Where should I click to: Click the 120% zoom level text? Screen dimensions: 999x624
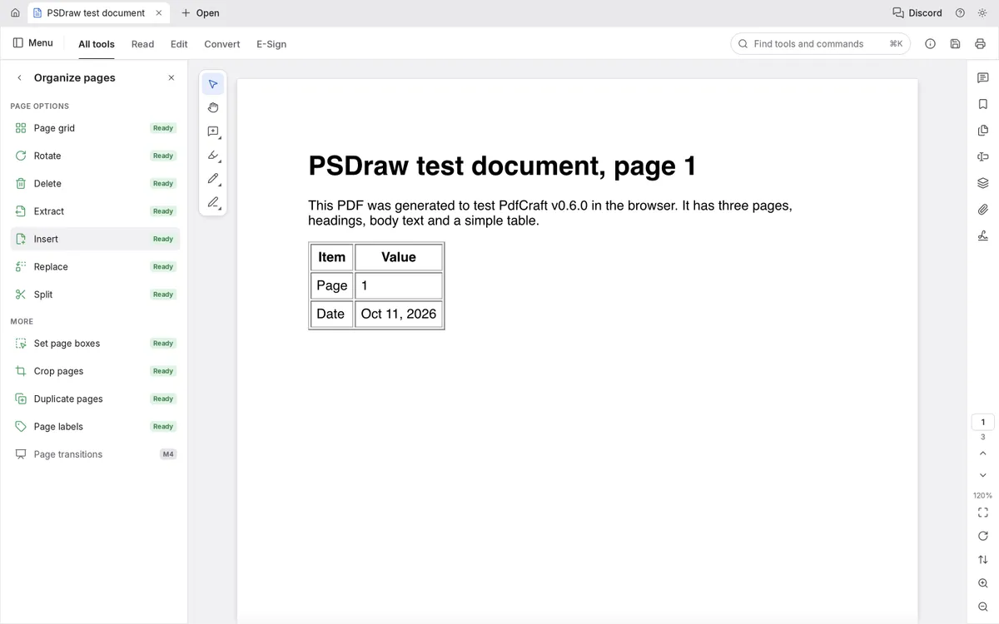983,495
